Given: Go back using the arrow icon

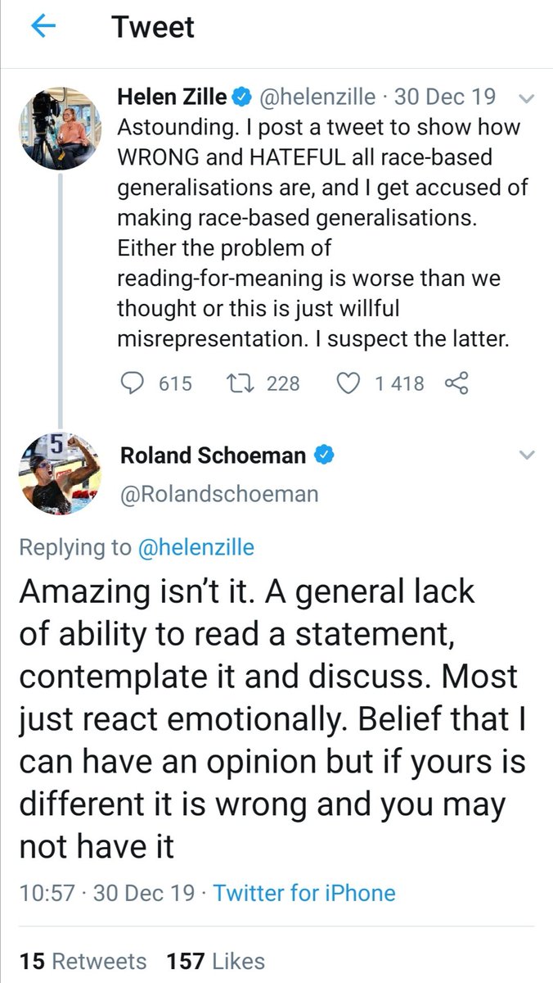Looking at the screenshot, I should coord(43,27).
